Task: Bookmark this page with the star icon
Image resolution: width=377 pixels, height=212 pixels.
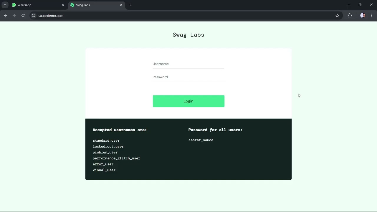Action: tap(337, 16)
